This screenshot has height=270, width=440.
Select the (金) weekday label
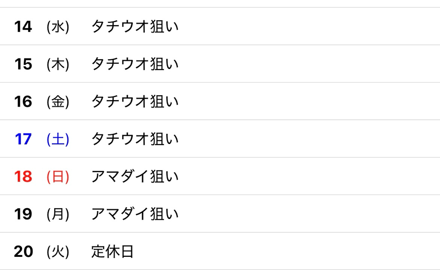(x=58, y=102)
